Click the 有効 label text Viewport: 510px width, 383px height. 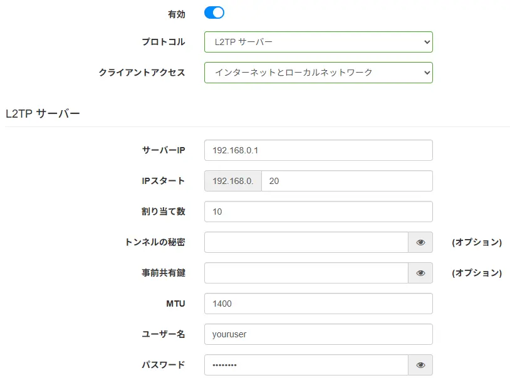point(177,14)
